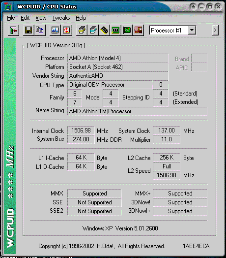Screen dimensions: 226x258
Task: Click the Original OEM Processor field
Action: coord(110,85)
